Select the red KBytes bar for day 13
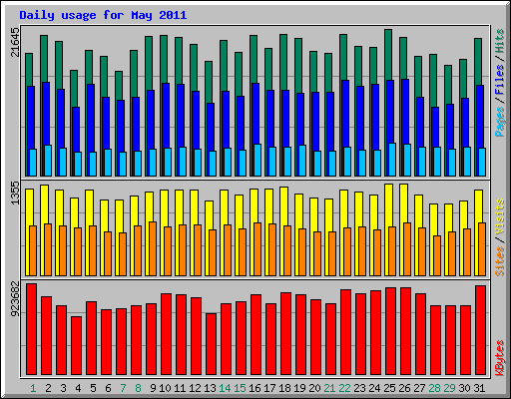511x399 pixels. pyautogui.click(x=212, y=344)
